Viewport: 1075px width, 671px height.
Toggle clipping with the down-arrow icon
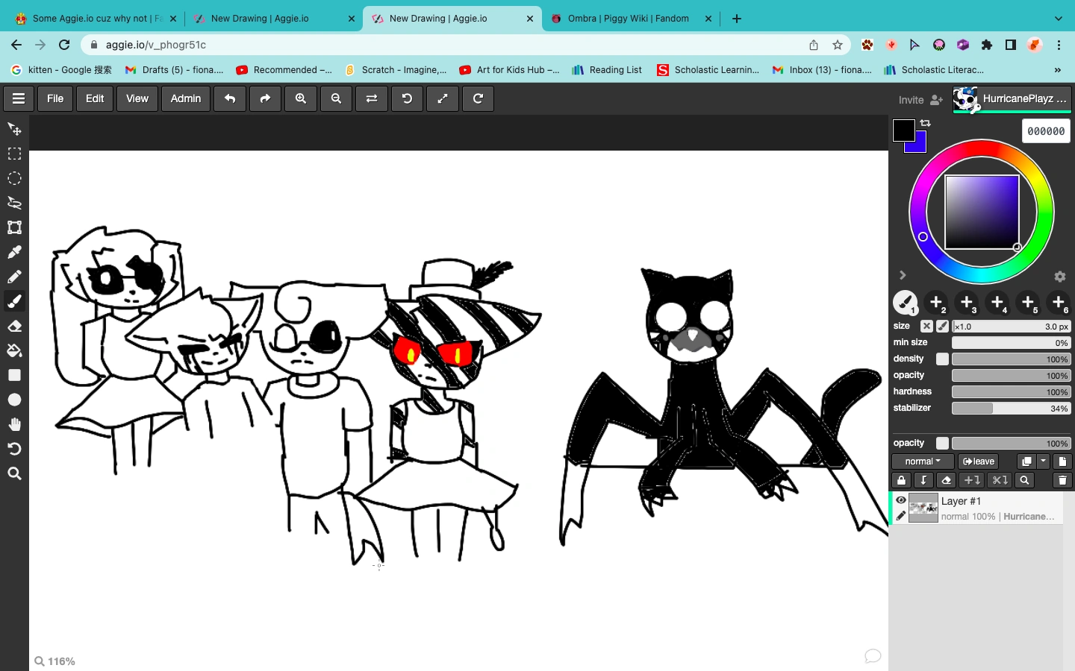pyautogui.click(x=923, y=480)
